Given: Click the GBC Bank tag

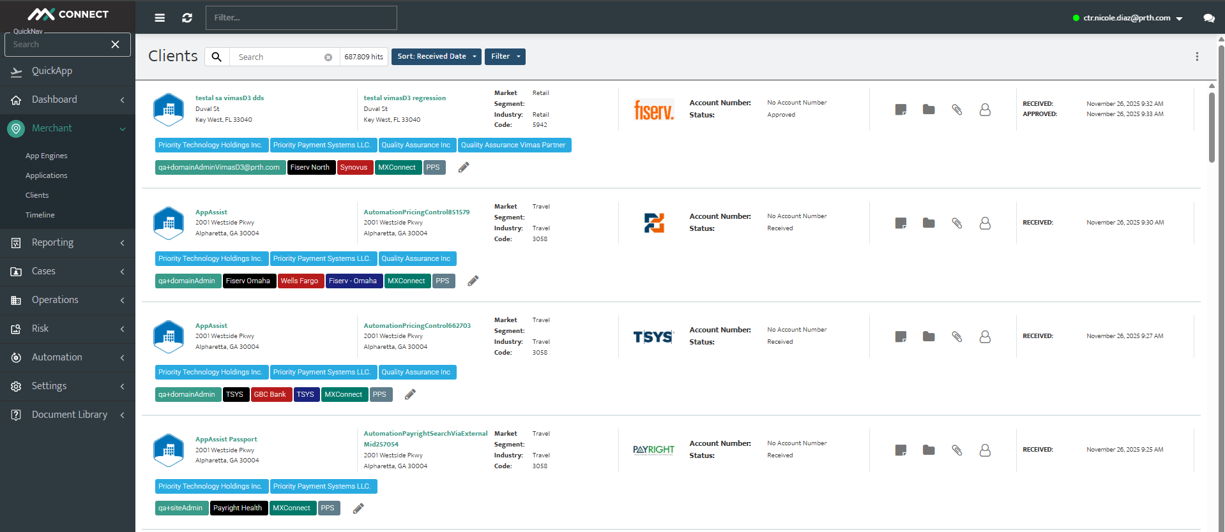Looking at the screenshot, I should 271,395.
